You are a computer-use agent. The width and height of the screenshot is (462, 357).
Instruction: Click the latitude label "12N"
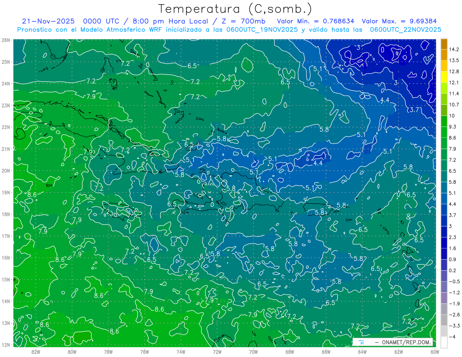[x=6, y=344]
